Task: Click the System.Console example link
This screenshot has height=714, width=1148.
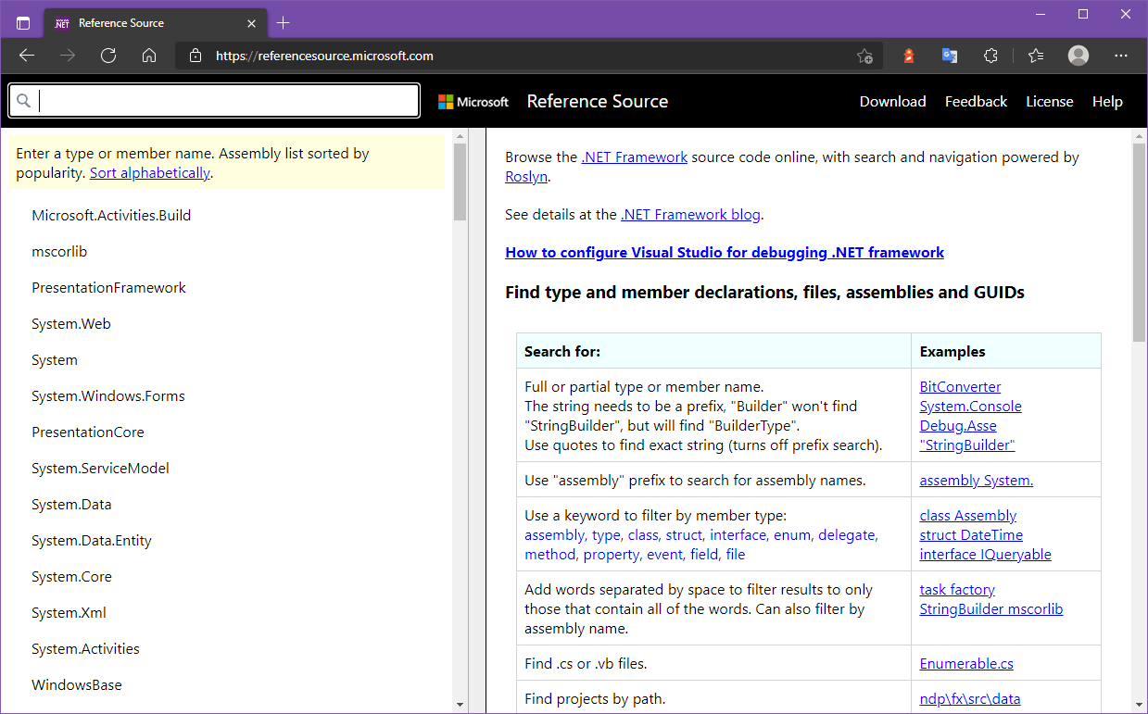Action: click(x=970, y=407)
